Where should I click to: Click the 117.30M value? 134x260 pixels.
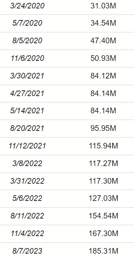pyautogui.click(x=103, y=181)
